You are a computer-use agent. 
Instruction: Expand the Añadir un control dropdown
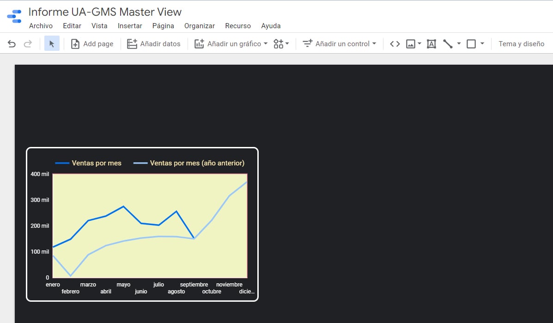pos(339,44)
